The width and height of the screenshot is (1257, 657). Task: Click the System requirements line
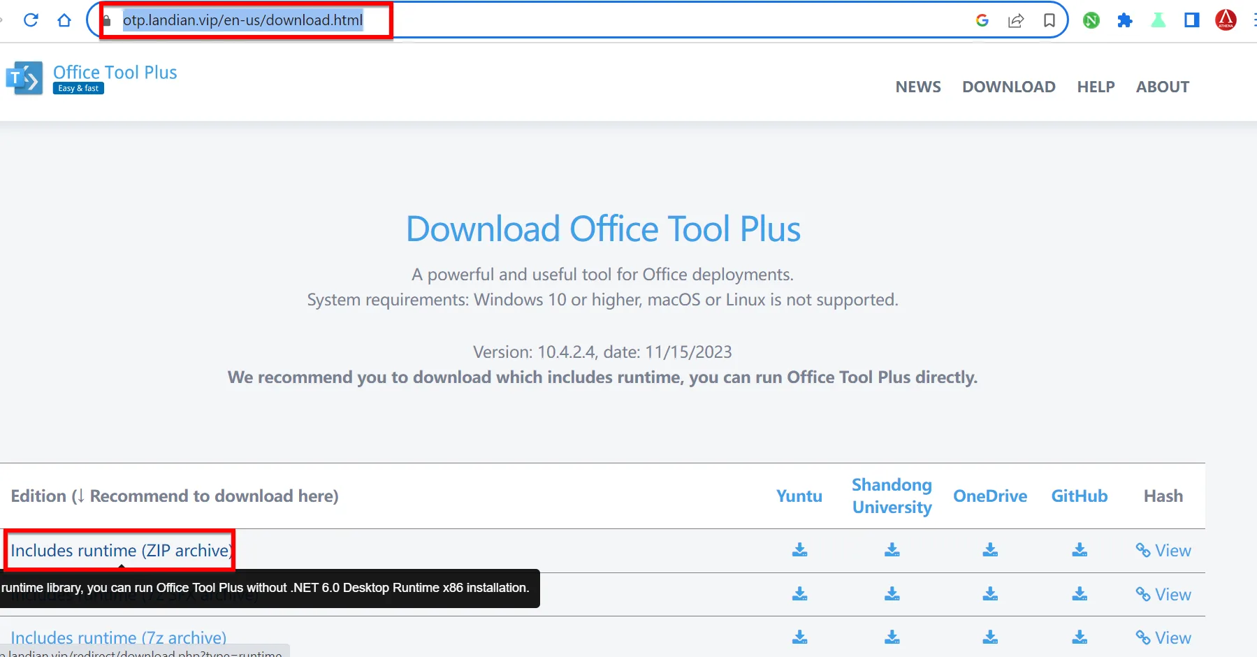(x=602, y=300)
